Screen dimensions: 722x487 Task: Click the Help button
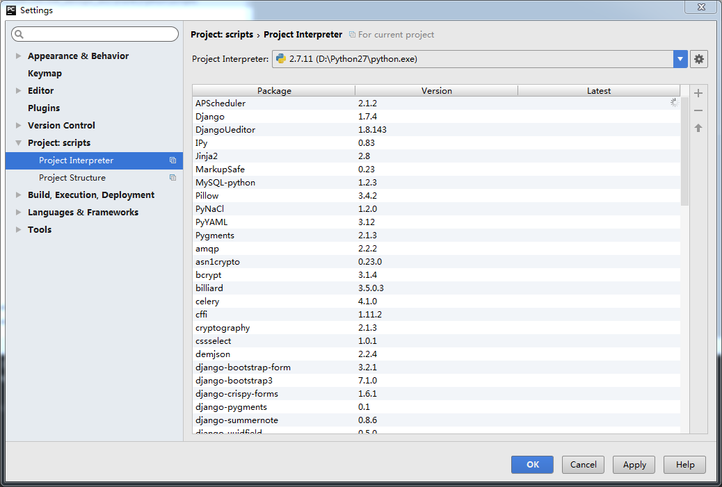[x=684, y=465]
